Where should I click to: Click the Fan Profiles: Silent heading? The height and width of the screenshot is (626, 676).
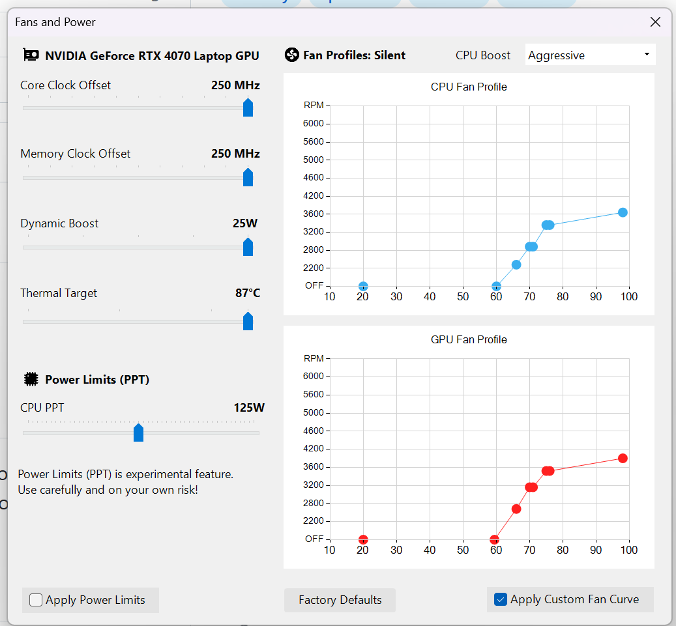pos(353,55)
